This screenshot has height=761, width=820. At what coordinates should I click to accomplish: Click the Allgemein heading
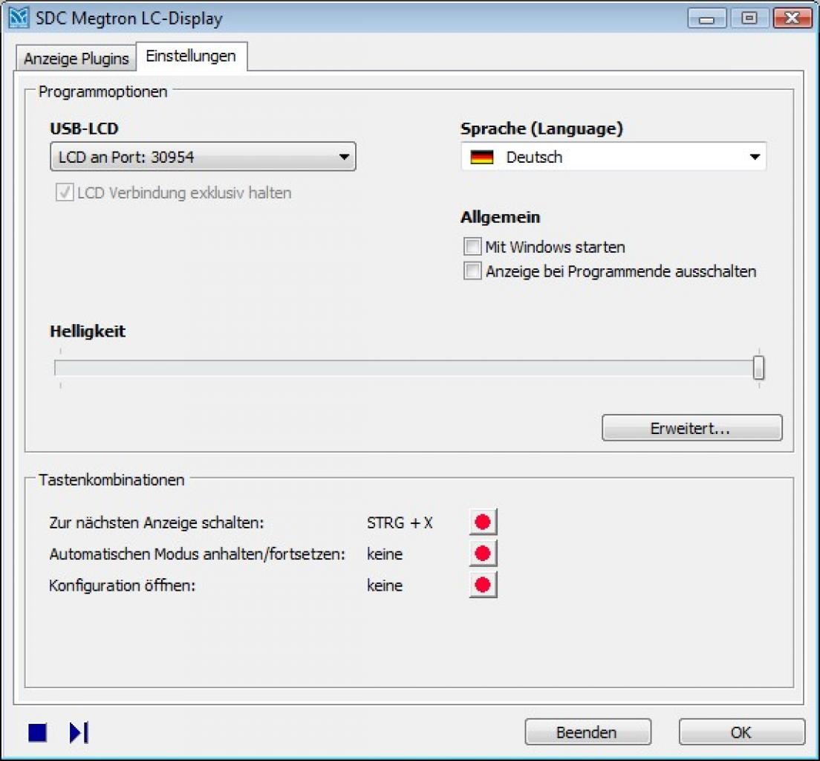tap(501, 217)
